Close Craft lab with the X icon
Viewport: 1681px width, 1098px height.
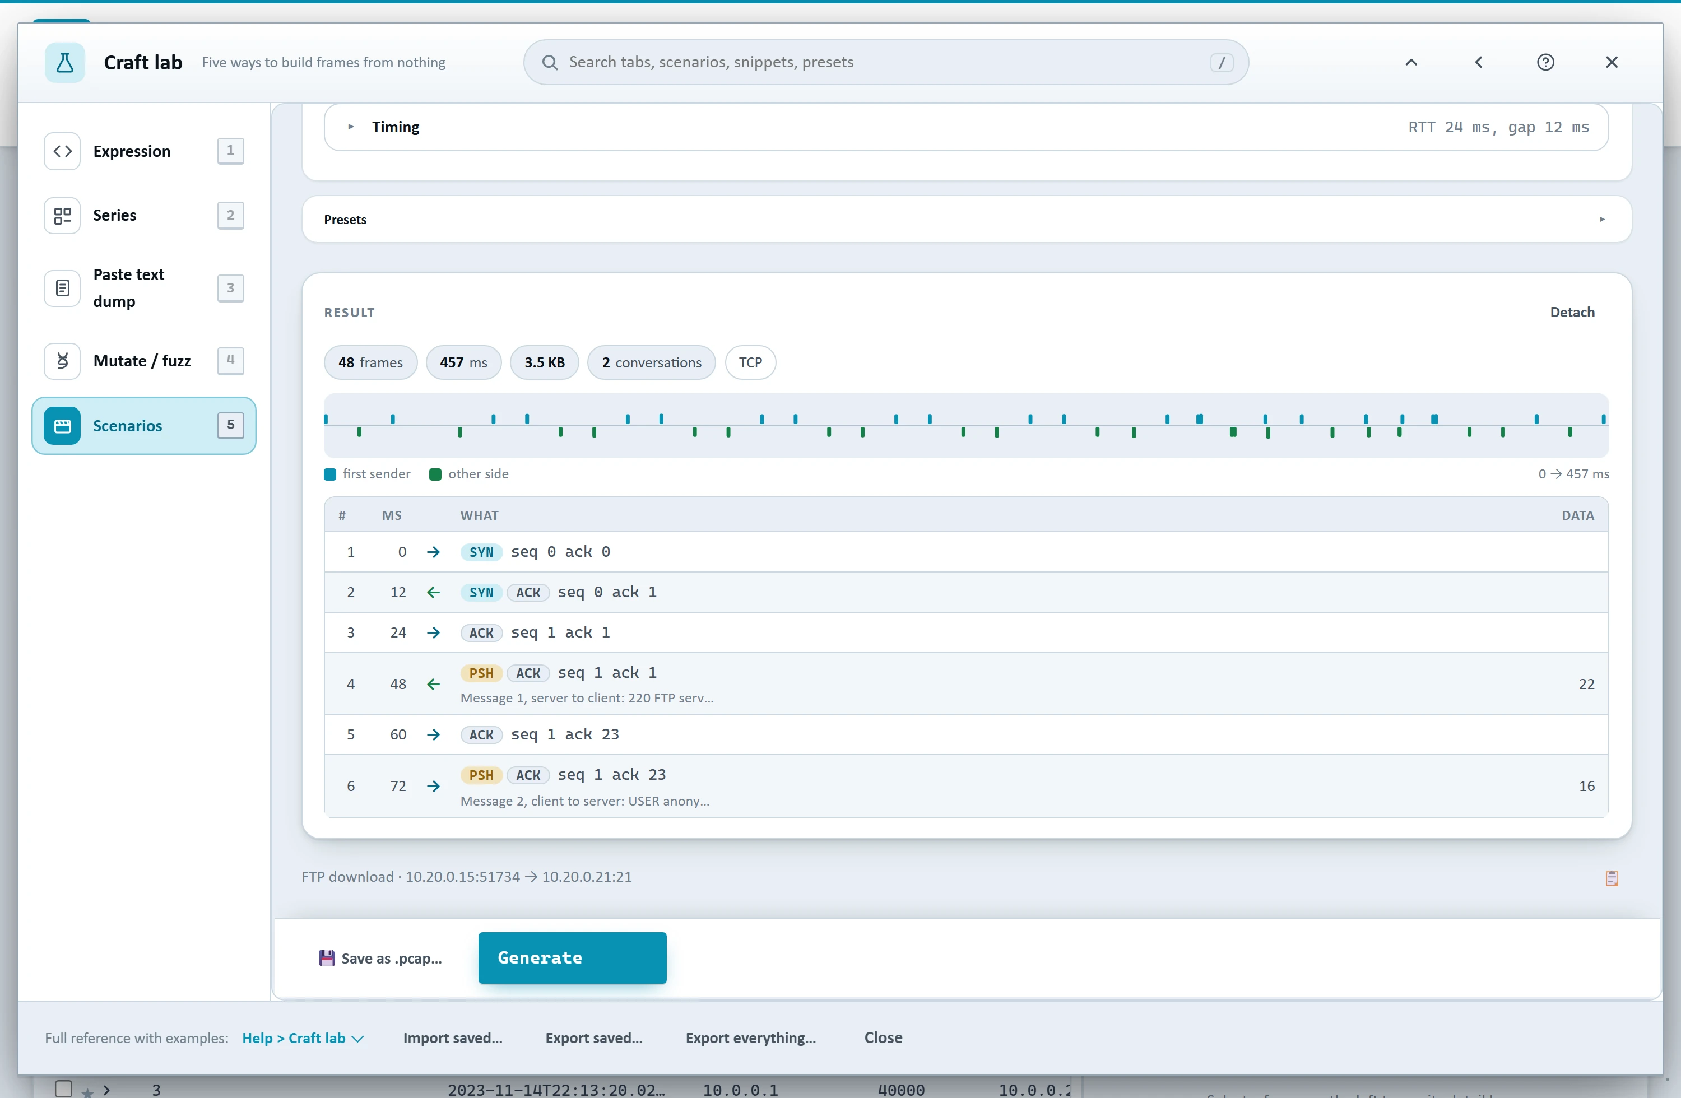click(x=1611, y=62)
